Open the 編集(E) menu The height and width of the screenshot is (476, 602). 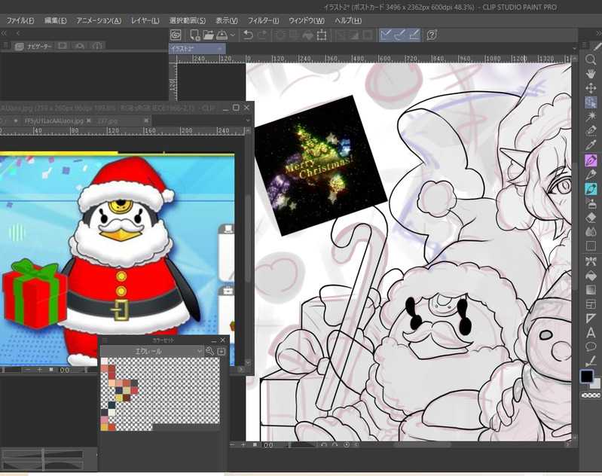(55, 20)
